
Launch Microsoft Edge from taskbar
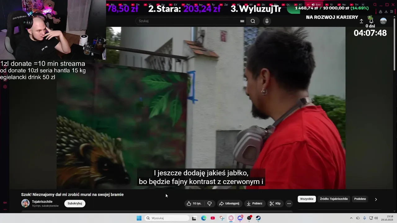(x=203, y=218)
